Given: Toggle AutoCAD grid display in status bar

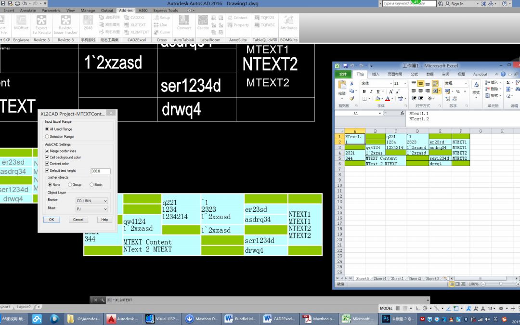Looking at the screenshot, I should coord(398,308).
